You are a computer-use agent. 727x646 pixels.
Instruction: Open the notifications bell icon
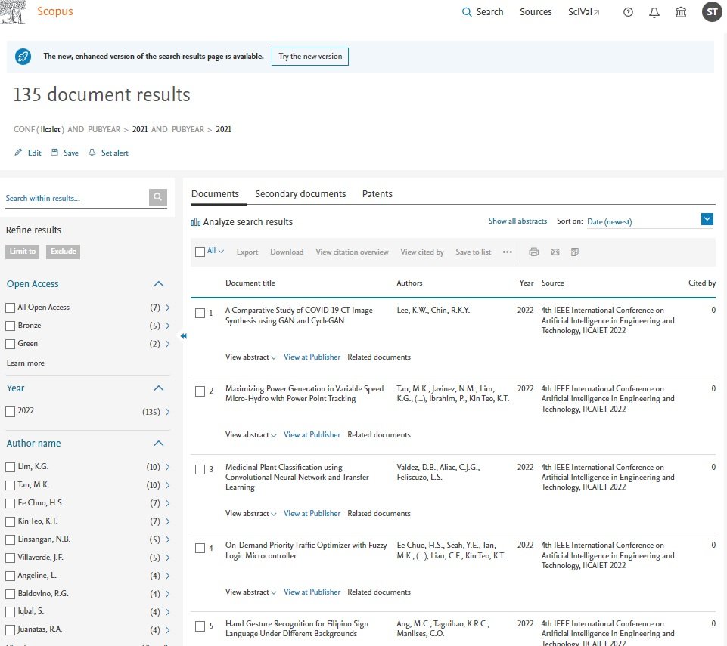654,12
